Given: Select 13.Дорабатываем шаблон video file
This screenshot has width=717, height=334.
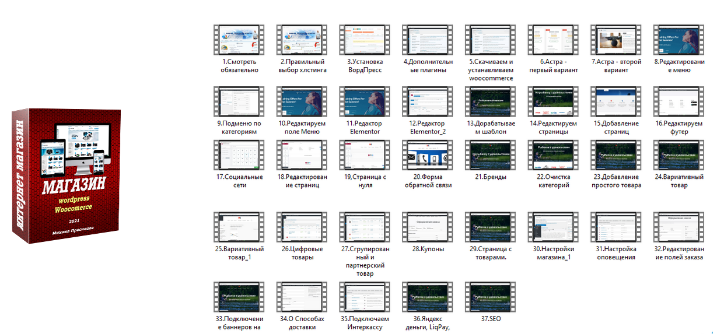Looking at the screenshot, I should tap(490, 103).
